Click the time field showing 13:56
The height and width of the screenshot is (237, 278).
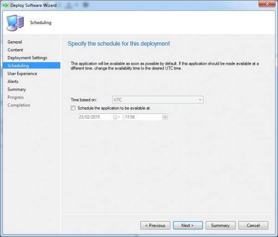tap(142, 117)
